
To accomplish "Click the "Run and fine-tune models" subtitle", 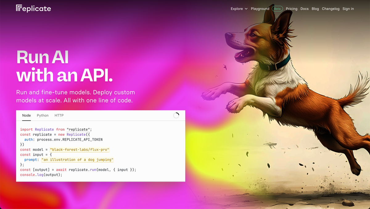I will [x=76, y=96].
